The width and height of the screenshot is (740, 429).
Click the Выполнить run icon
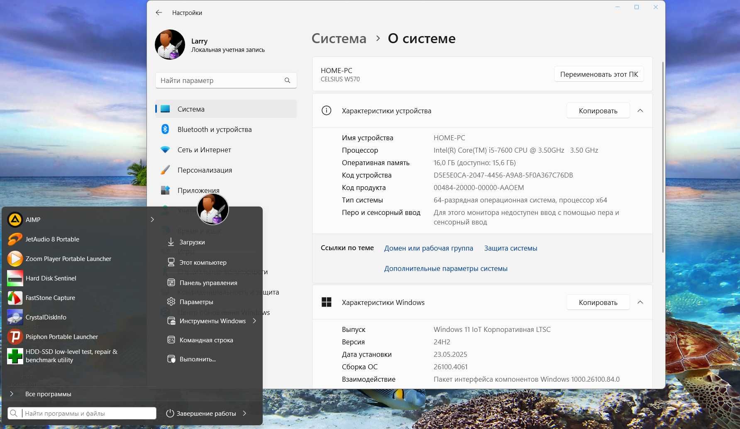point(171,359)
